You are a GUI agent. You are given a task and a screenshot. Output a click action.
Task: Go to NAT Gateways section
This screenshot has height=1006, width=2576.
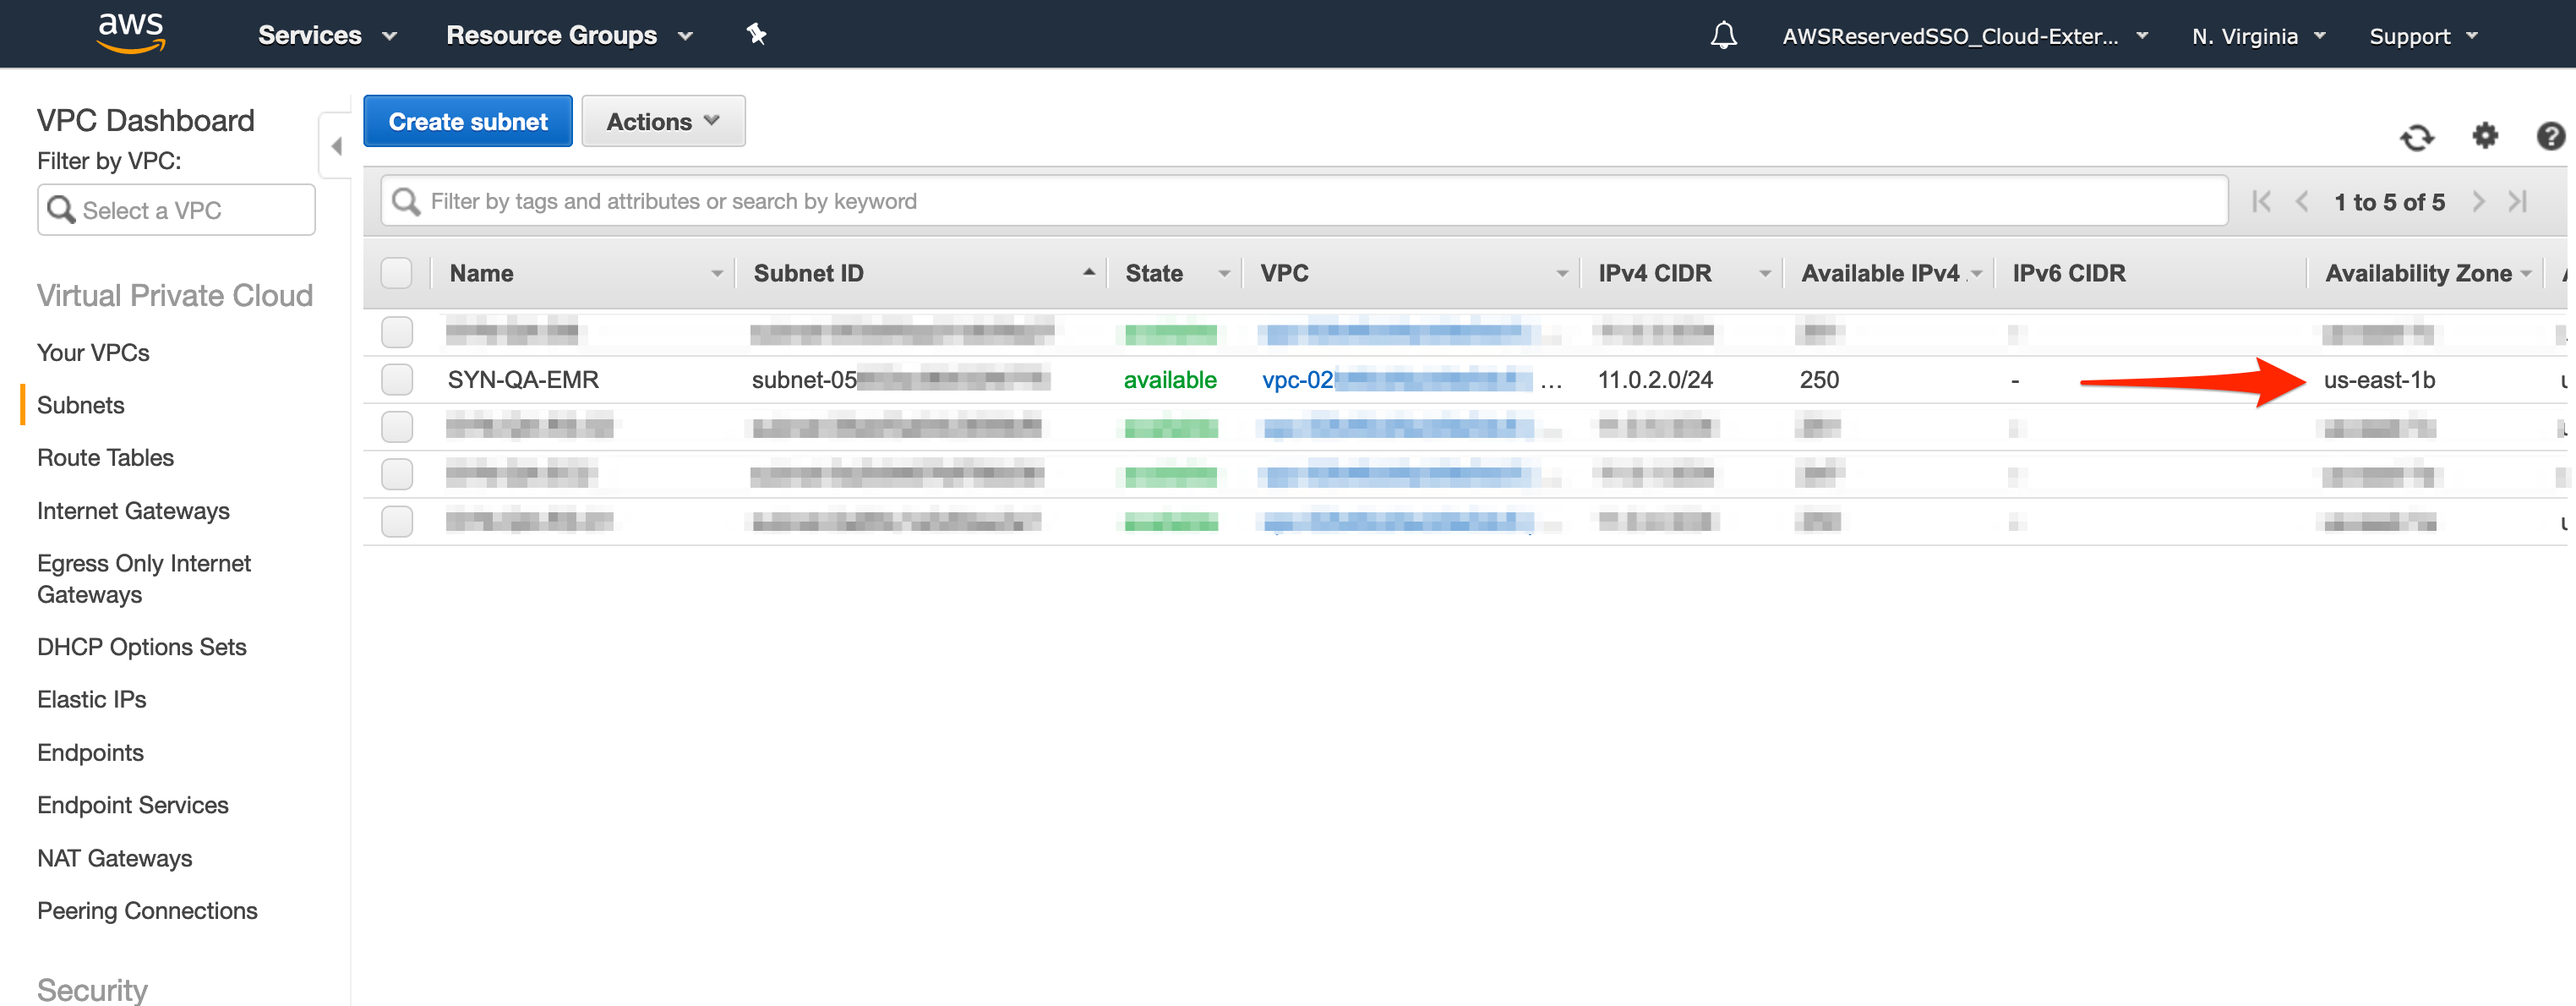114,858
